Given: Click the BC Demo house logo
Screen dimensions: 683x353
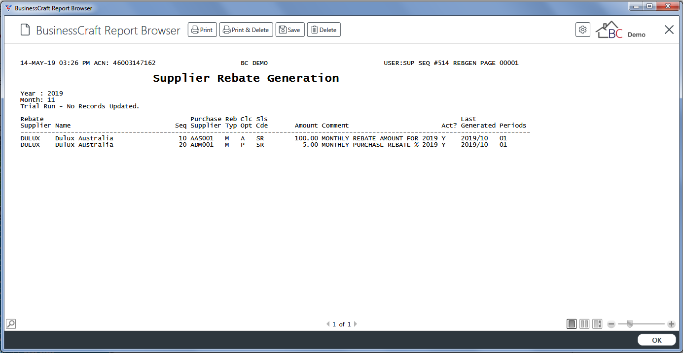Looking at the screenshot, I should click(x=621, y=30).
